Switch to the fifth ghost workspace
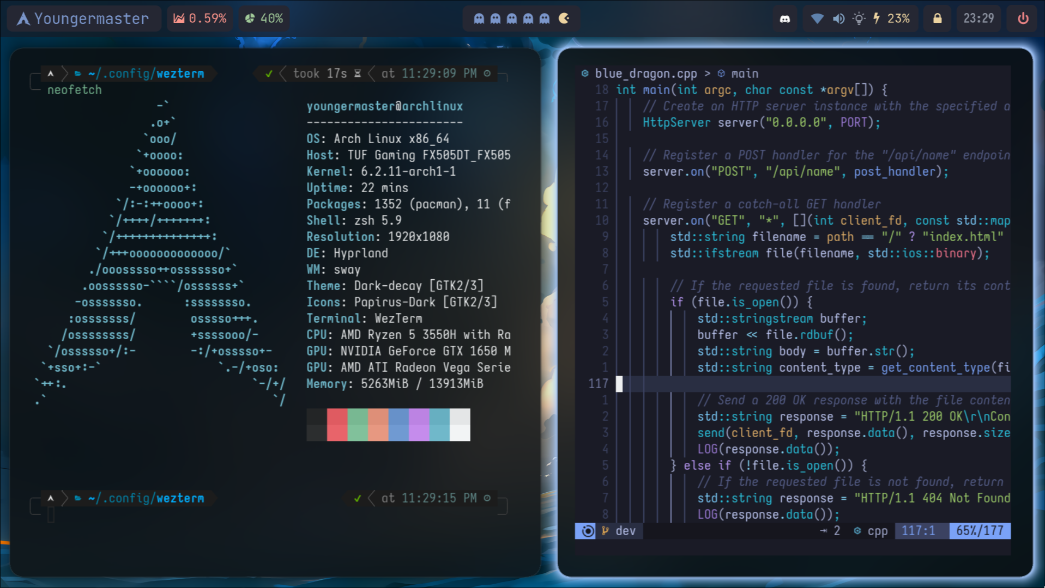1045x588 pixels. click(544, 19)
